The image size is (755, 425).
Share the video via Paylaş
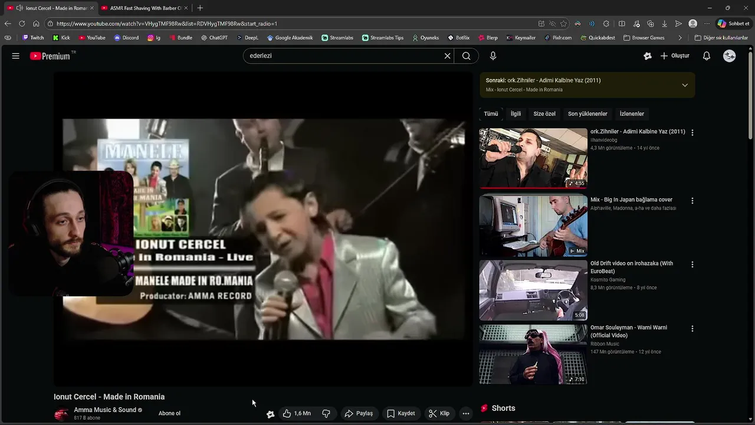click(359, 413)
